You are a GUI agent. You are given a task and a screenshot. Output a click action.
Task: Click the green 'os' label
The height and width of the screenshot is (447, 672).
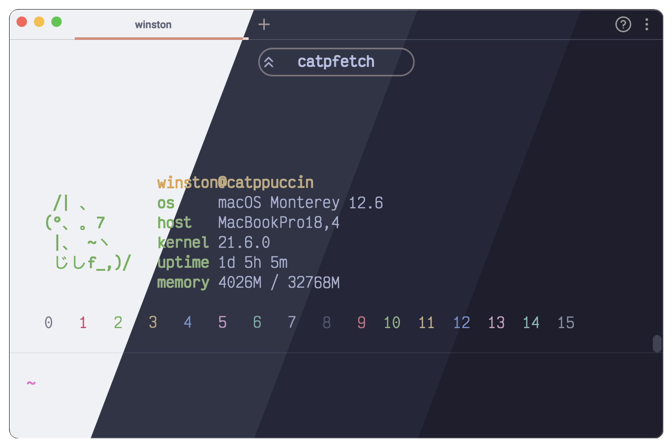pos(166,204)
